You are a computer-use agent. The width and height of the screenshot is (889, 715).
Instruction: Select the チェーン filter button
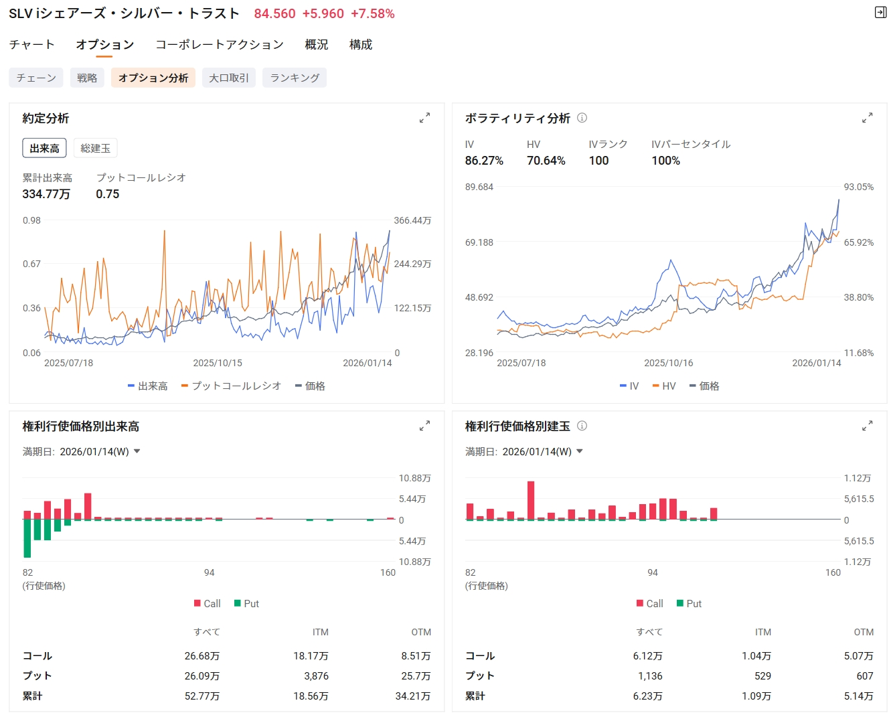click(x=35, y=77)
